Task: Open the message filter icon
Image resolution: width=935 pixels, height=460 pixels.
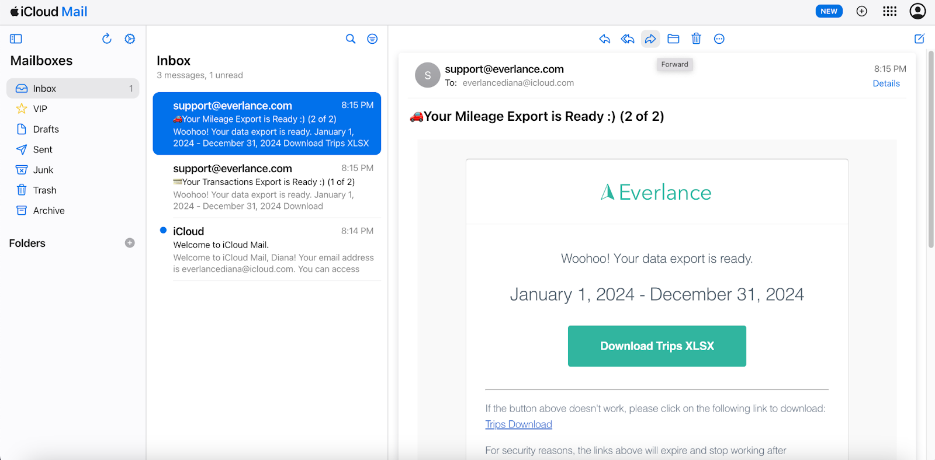Action: coord(372,39)
